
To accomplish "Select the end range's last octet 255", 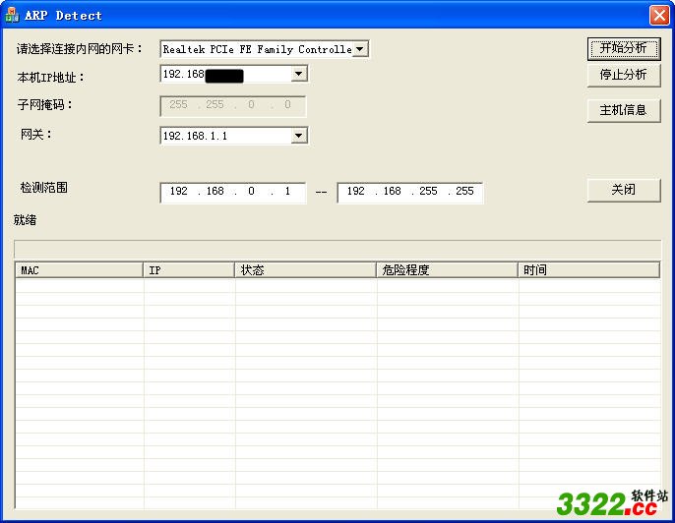I will point(463,192).
